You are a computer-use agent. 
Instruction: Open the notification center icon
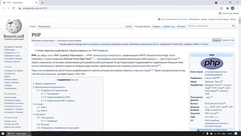coord(236,133)
